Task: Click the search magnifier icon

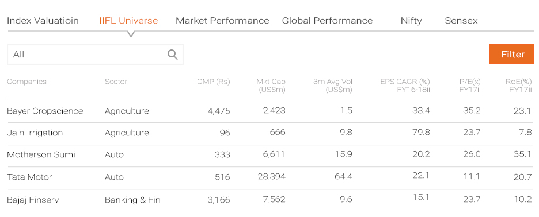Action: pos(173,55)
